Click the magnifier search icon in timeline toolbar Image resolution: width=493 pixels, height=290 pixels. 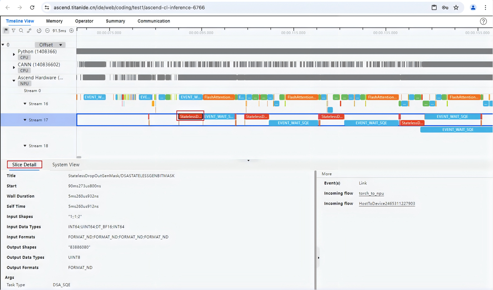[21, 31]
